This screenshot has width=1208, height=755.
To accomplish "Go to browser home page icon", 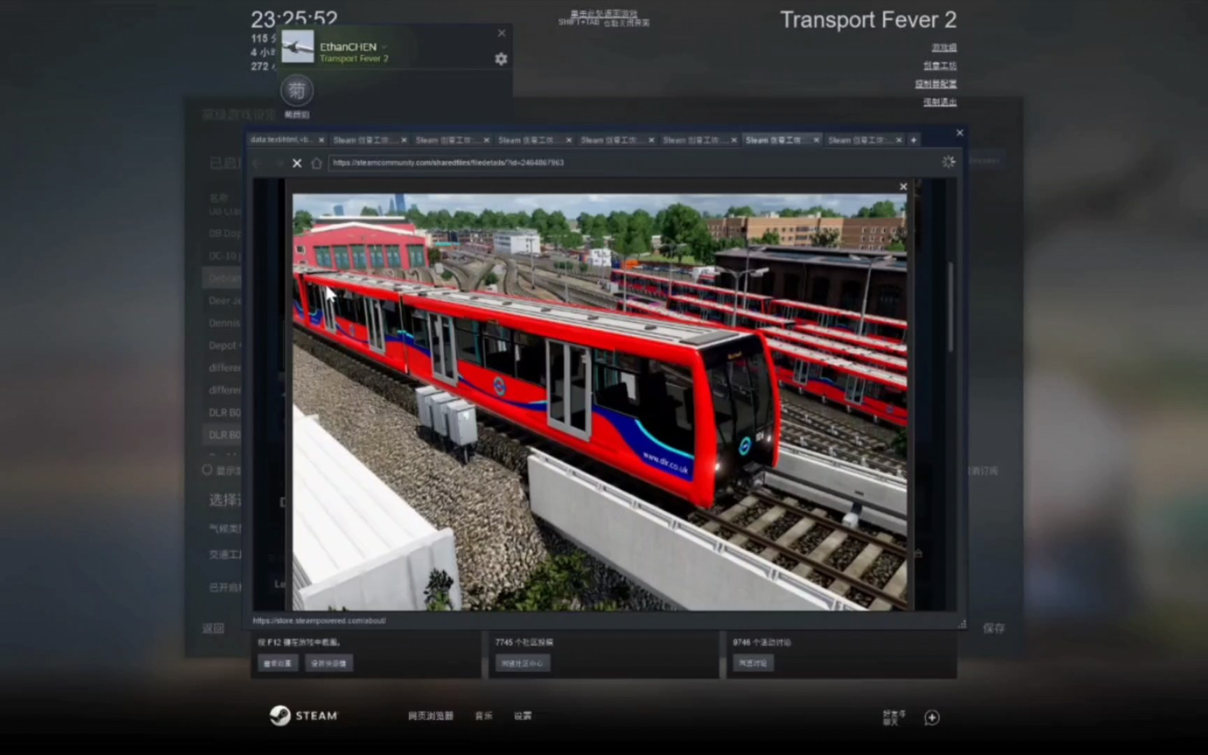I will pos(316,163).
